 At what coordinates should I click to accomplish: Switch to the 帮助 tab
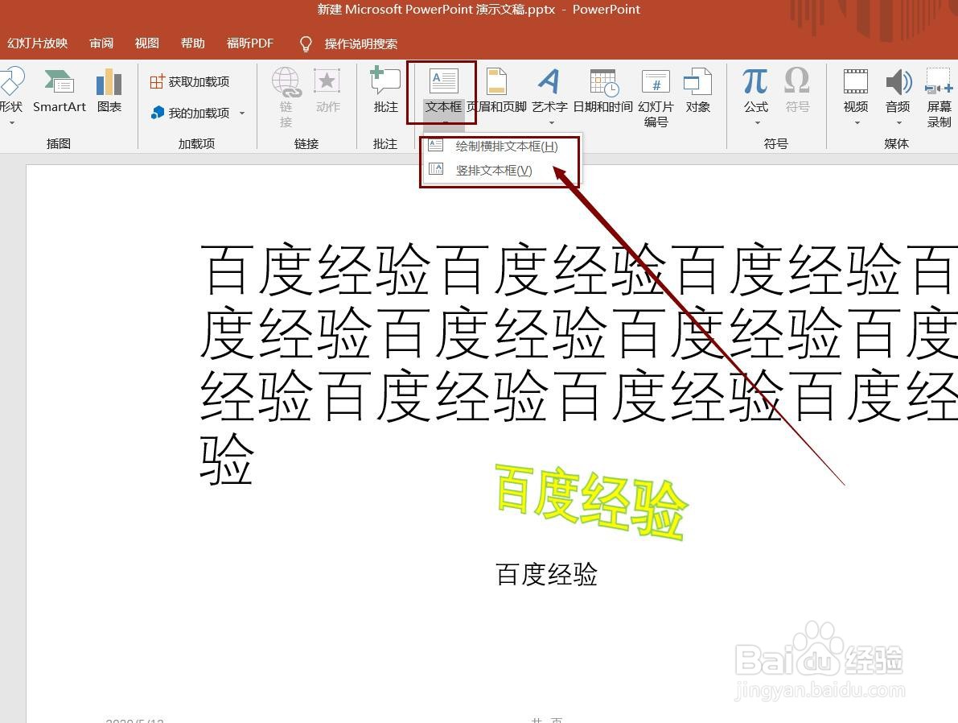(x=192, y=43)
